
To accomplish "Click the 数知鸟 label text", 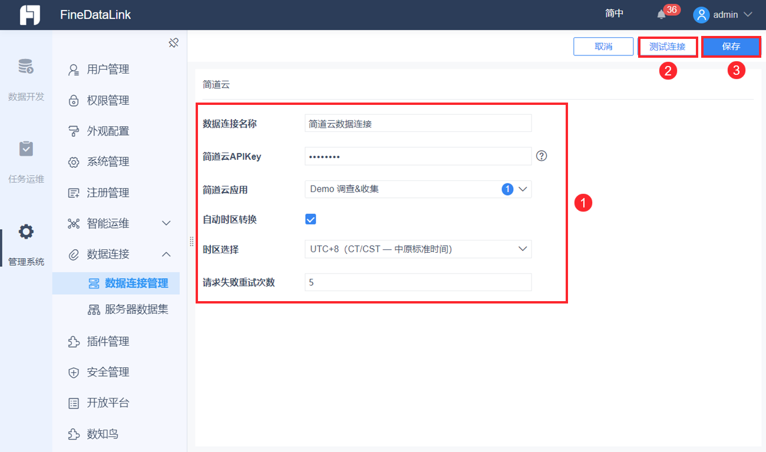I will [x=103, y=434].
